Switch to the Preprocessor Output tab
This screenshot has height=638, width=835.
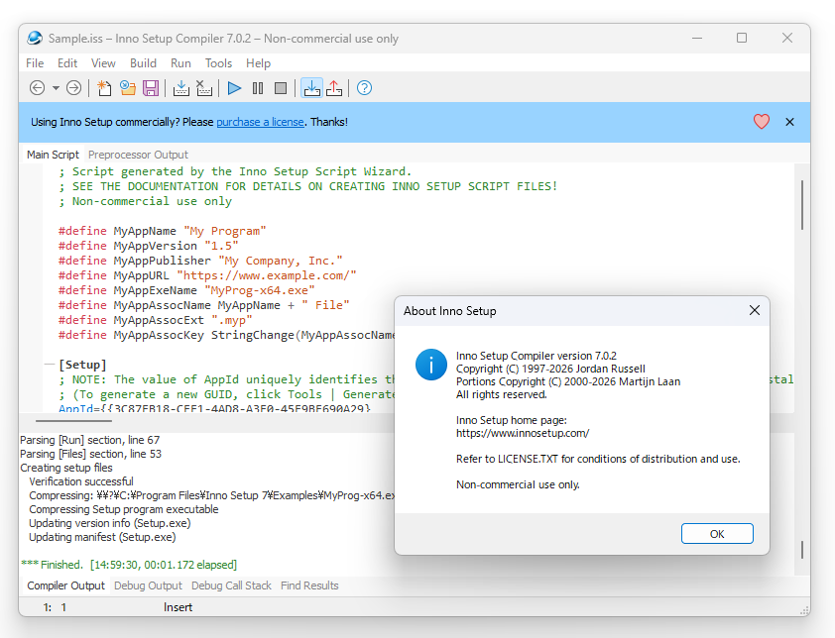click(138, 155)
